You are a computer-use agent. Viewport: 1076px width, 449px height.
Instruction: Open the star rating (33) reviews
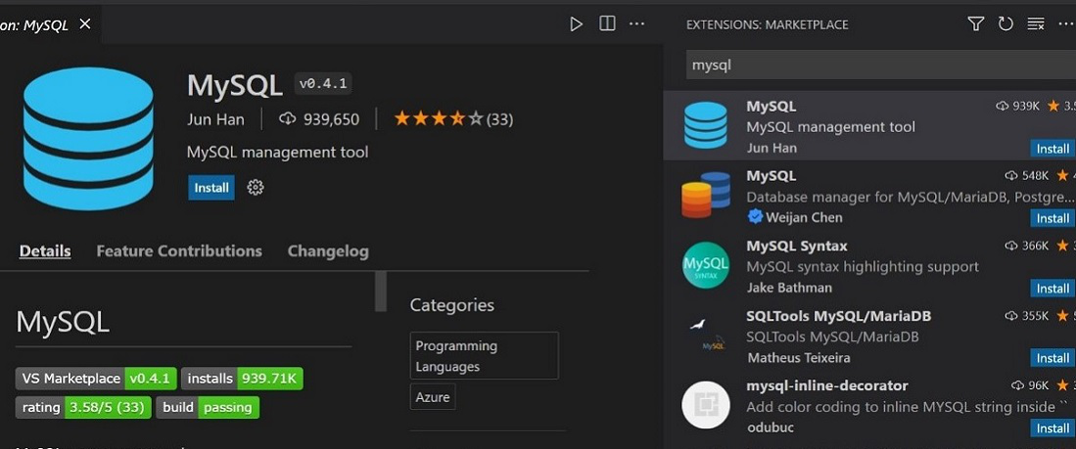[453, 119]
